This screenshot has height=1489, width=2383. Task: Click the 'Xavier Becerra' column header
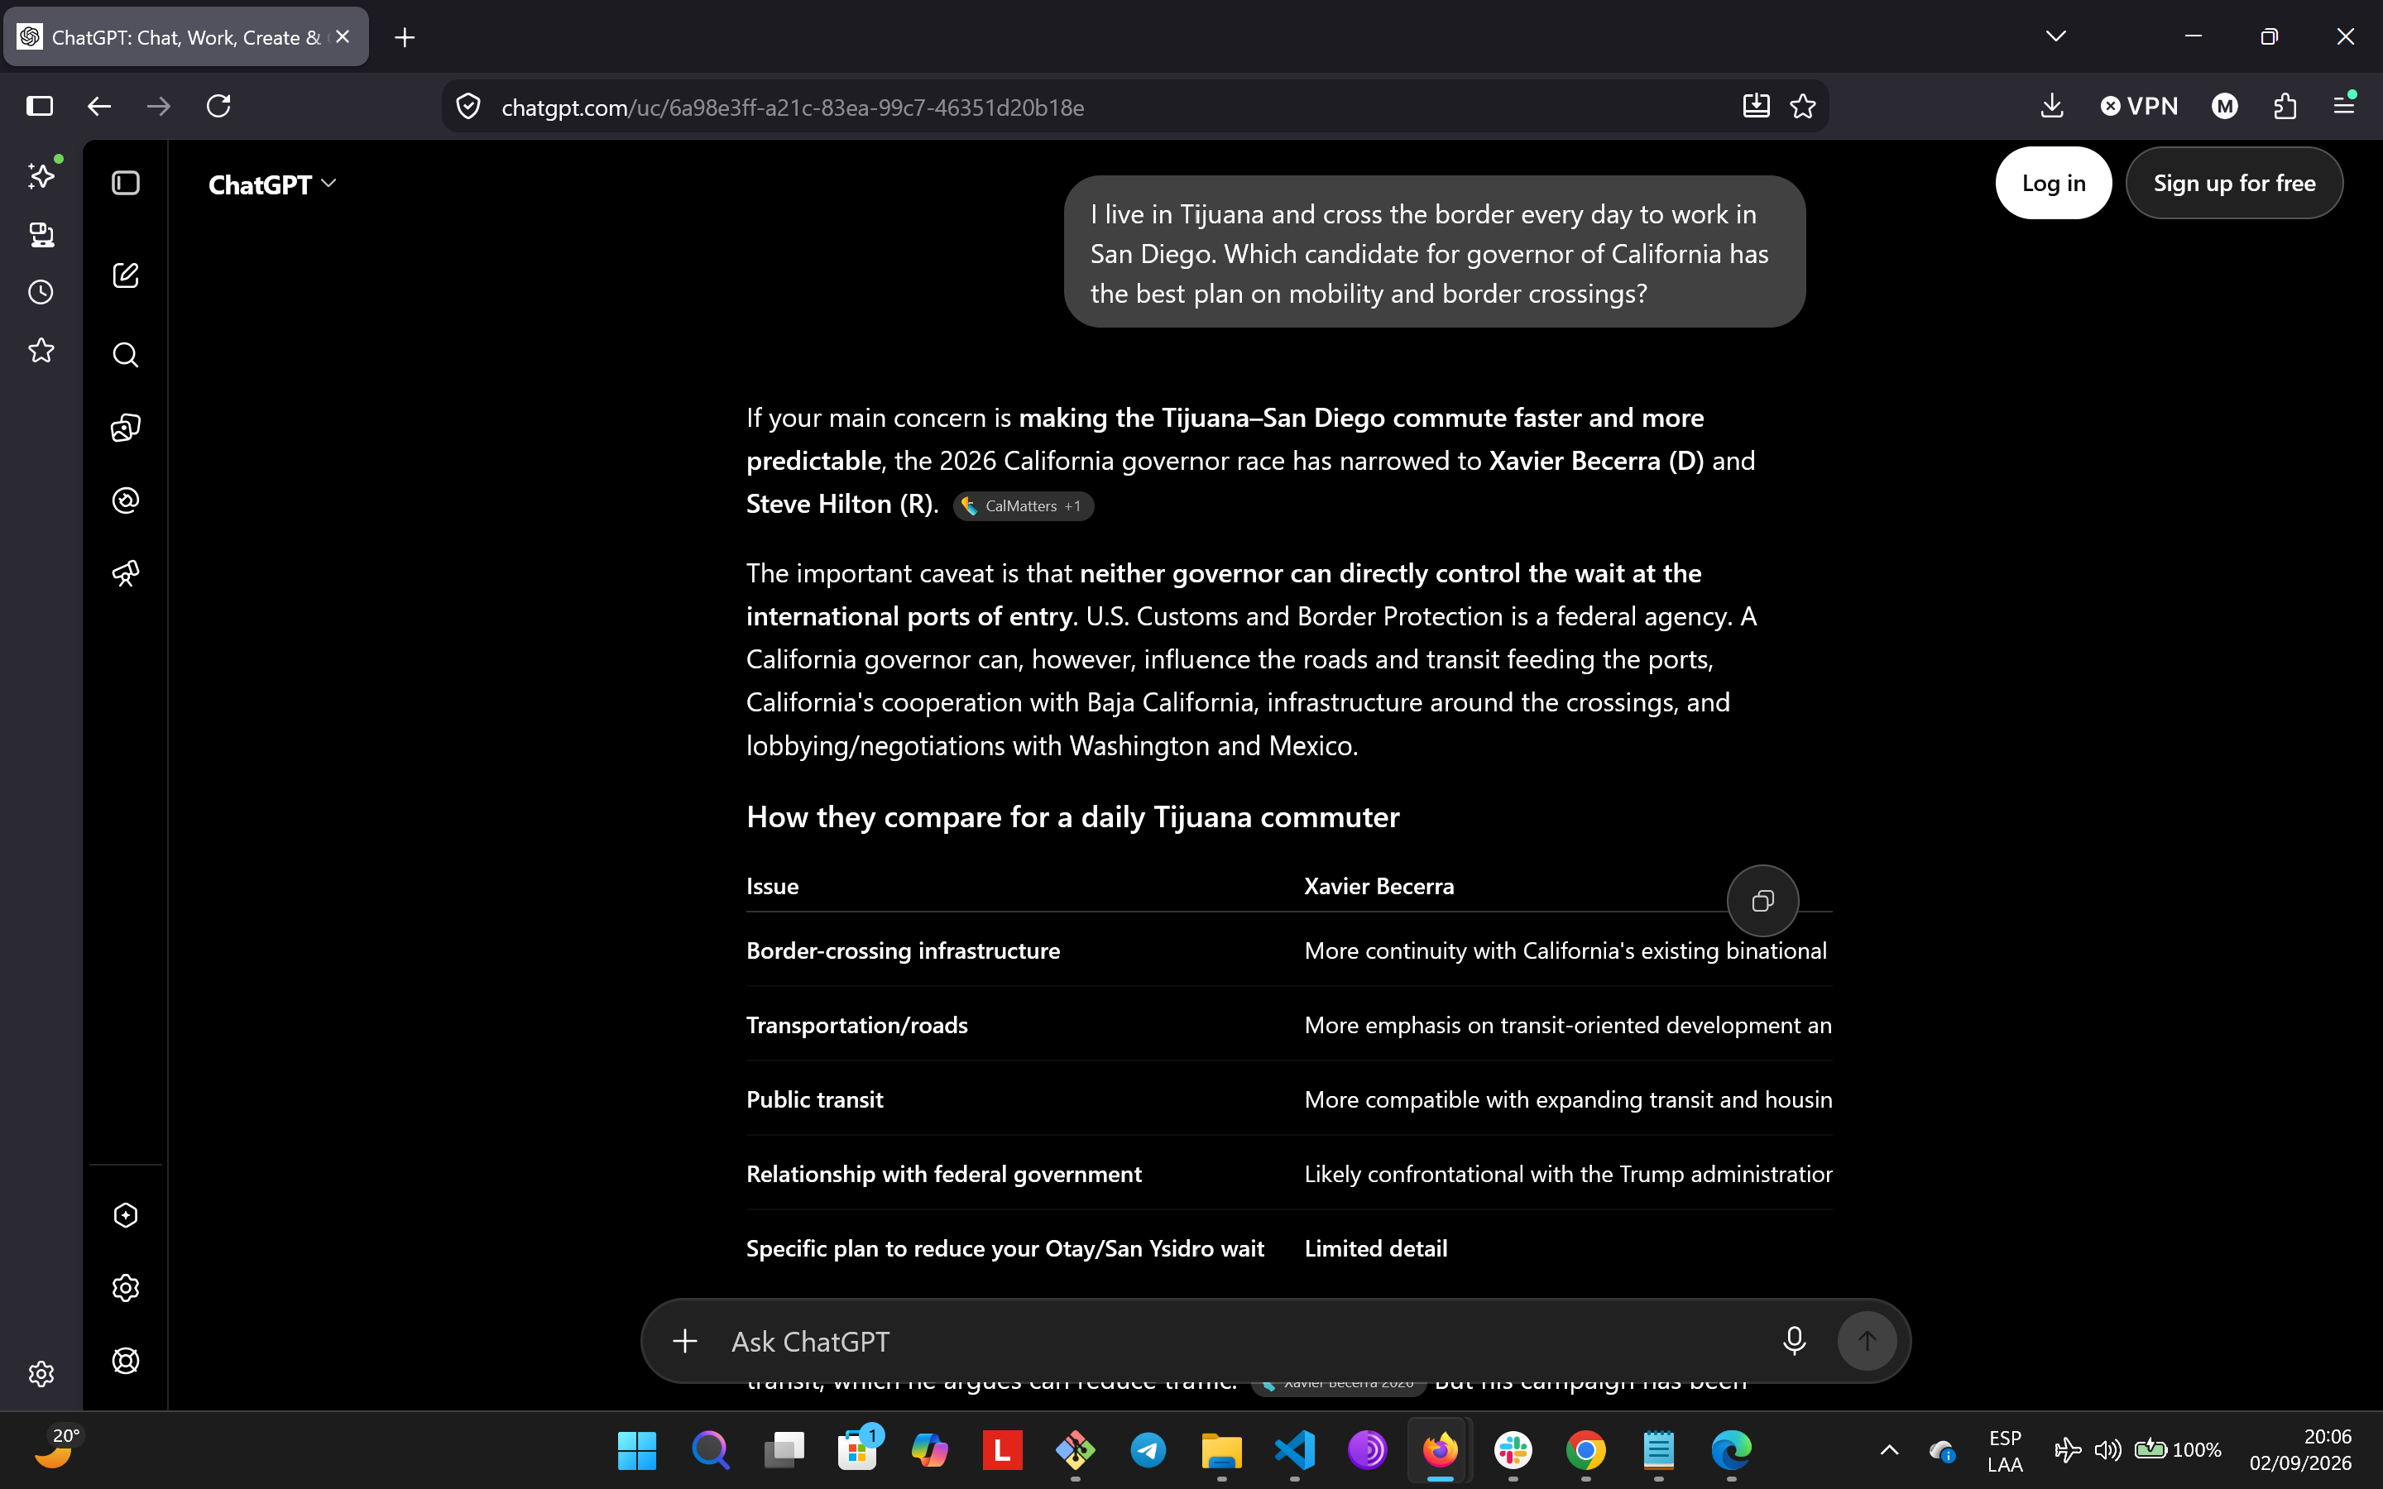(x=1378, y=886)
